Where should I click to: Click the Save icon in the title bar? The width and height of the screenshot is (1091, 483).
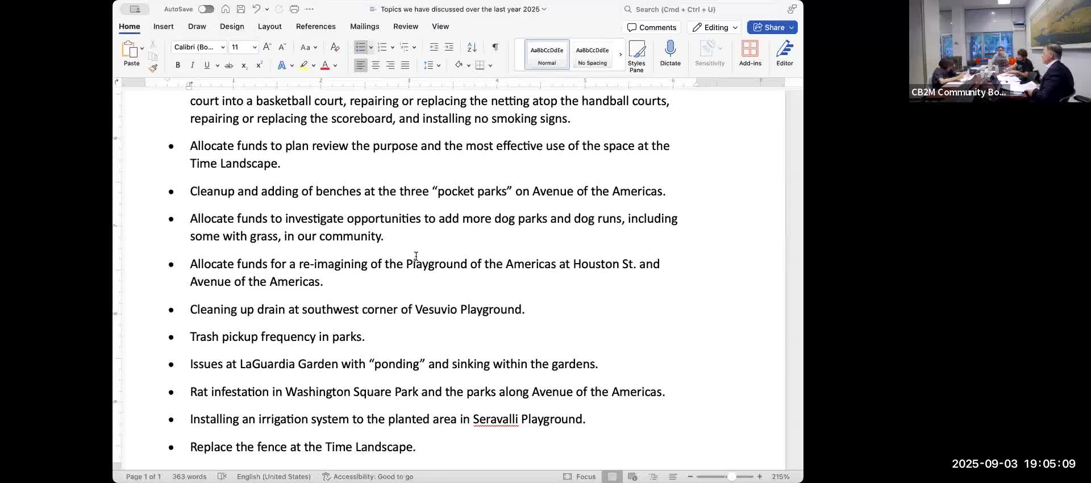(241, 9)
